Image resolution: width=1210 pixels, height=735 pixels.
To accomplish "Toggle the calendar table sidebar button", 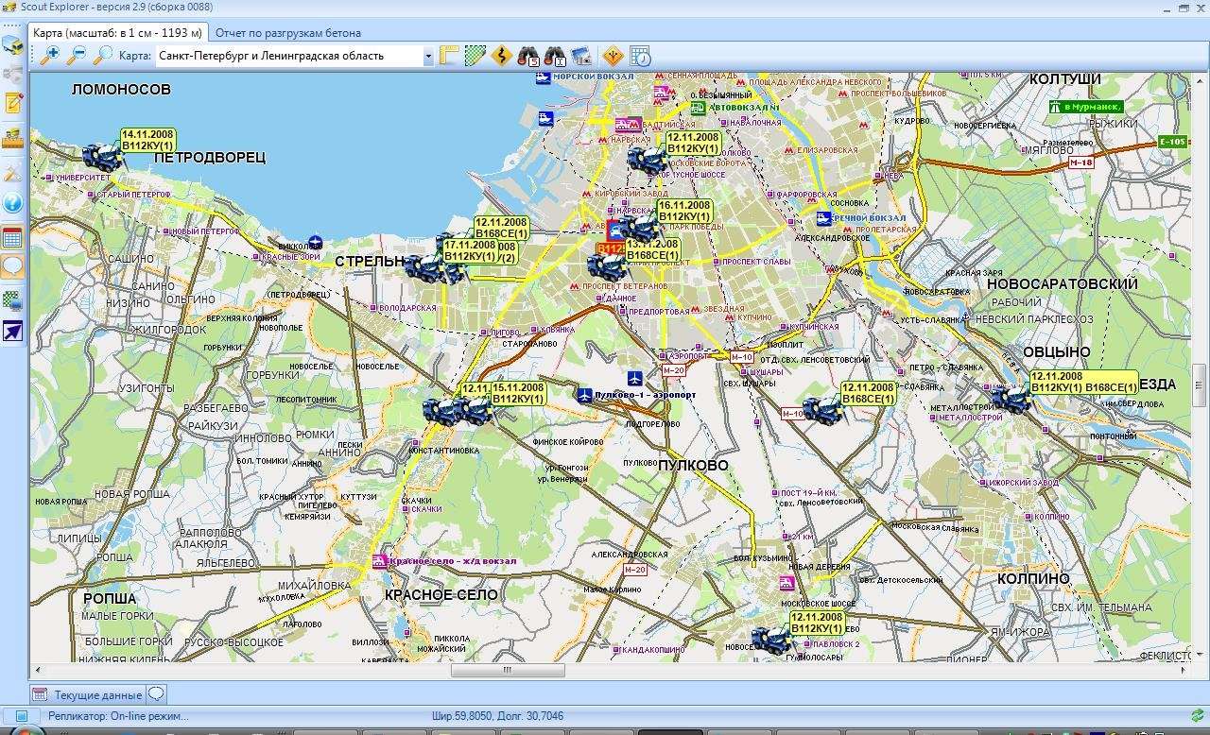I will coord(13,237).
